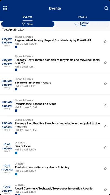Click the Sort by chevron arrow

[76, 24]
